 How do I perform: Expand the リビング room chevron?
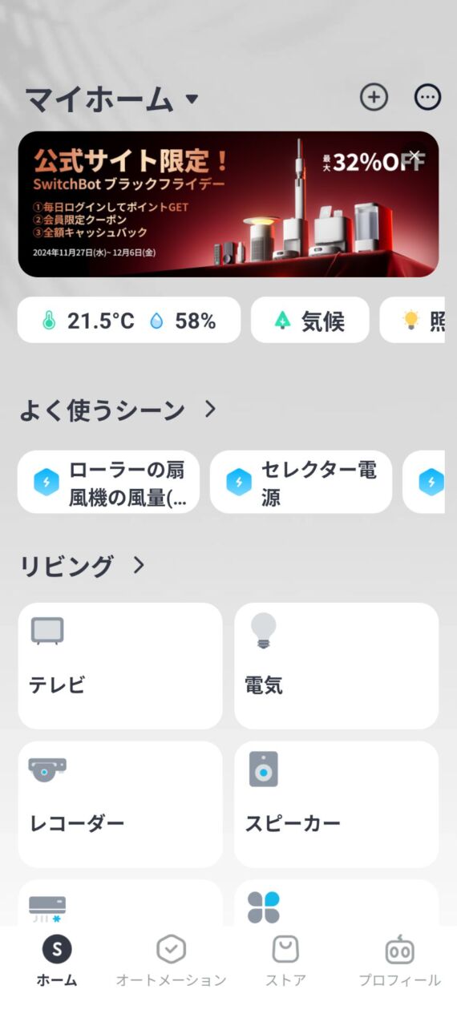[x=139, y=565]
